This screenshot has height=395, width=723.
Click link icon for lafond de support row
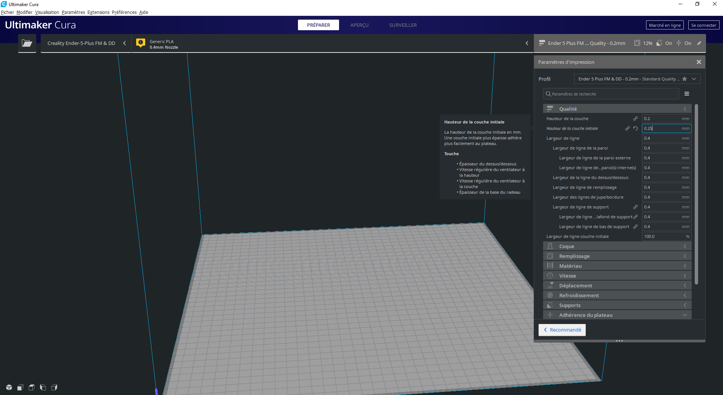point(636,217)
